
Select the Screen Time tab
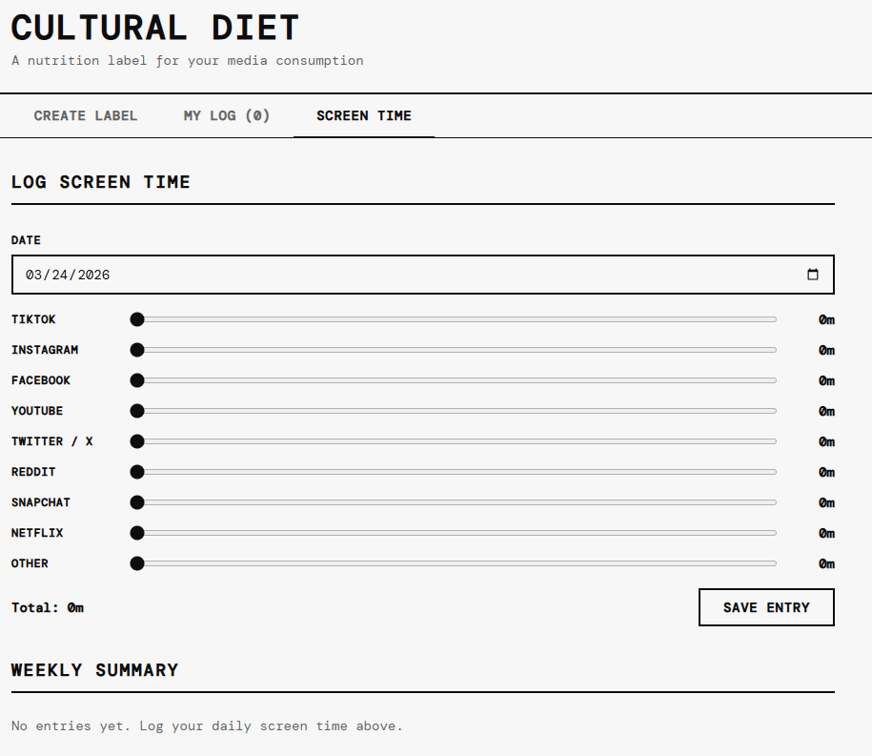(x=364, y=115)
